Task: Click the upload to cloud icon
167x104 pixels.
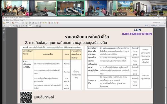Action: (x=26, y=23)
